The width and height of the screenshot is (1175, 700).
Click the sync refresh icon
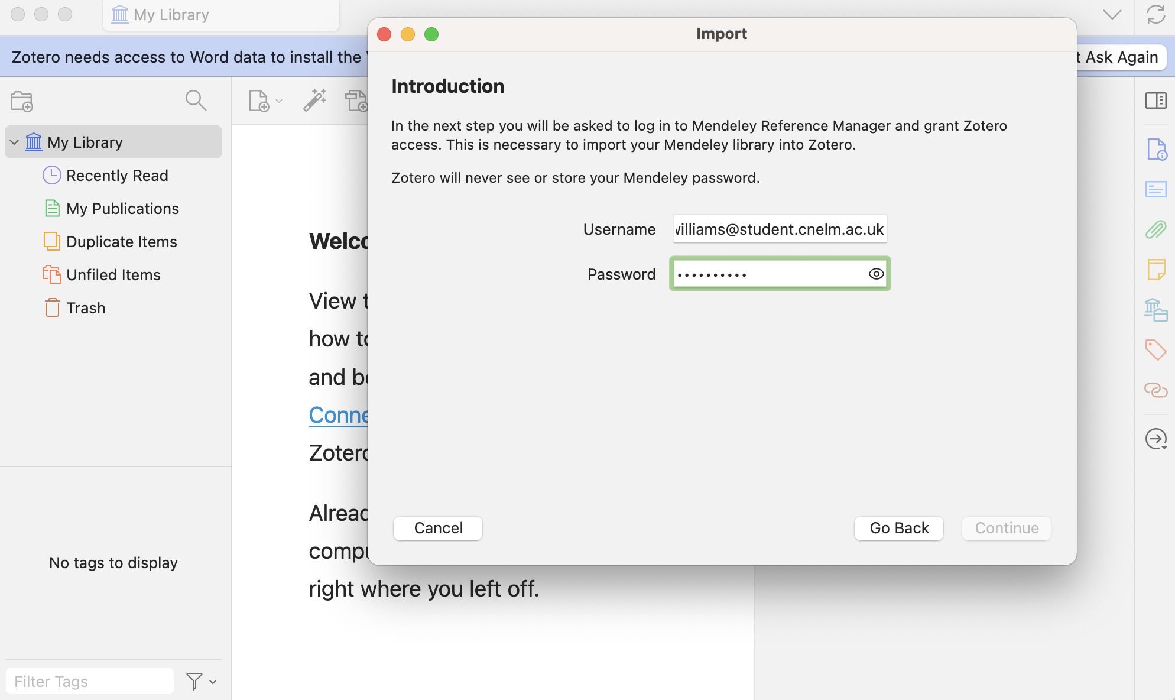tap(1155, 14)
